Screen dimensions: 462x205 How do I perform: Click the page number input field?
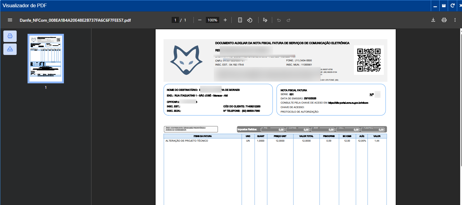pyautogui.click(x=175, y=20)
